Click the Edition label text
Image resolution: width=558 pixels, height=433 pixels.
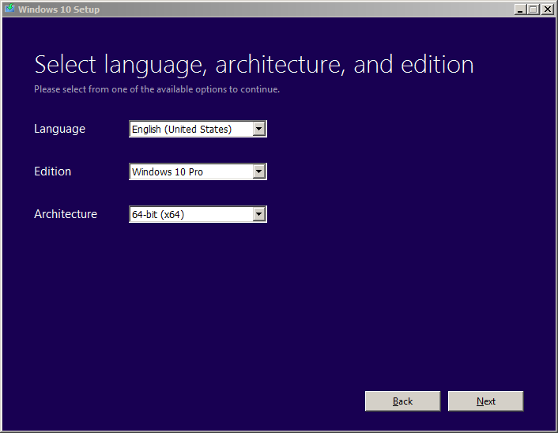pyautogui.click(x=52, y=171)
